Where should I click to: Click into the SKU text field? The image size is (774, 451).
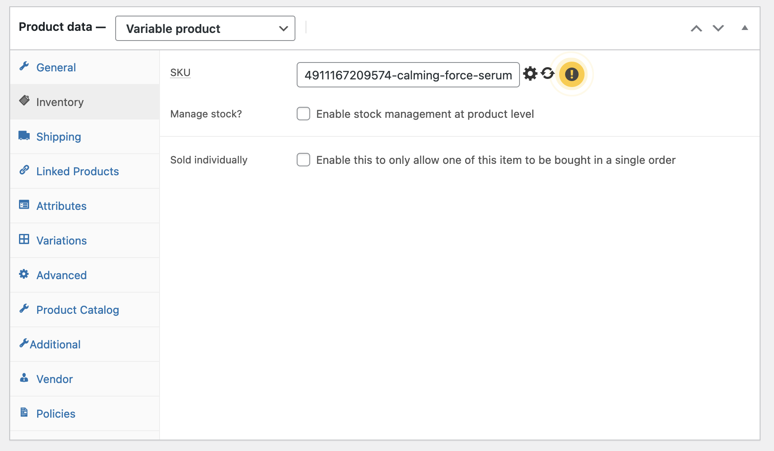[408, 75]
